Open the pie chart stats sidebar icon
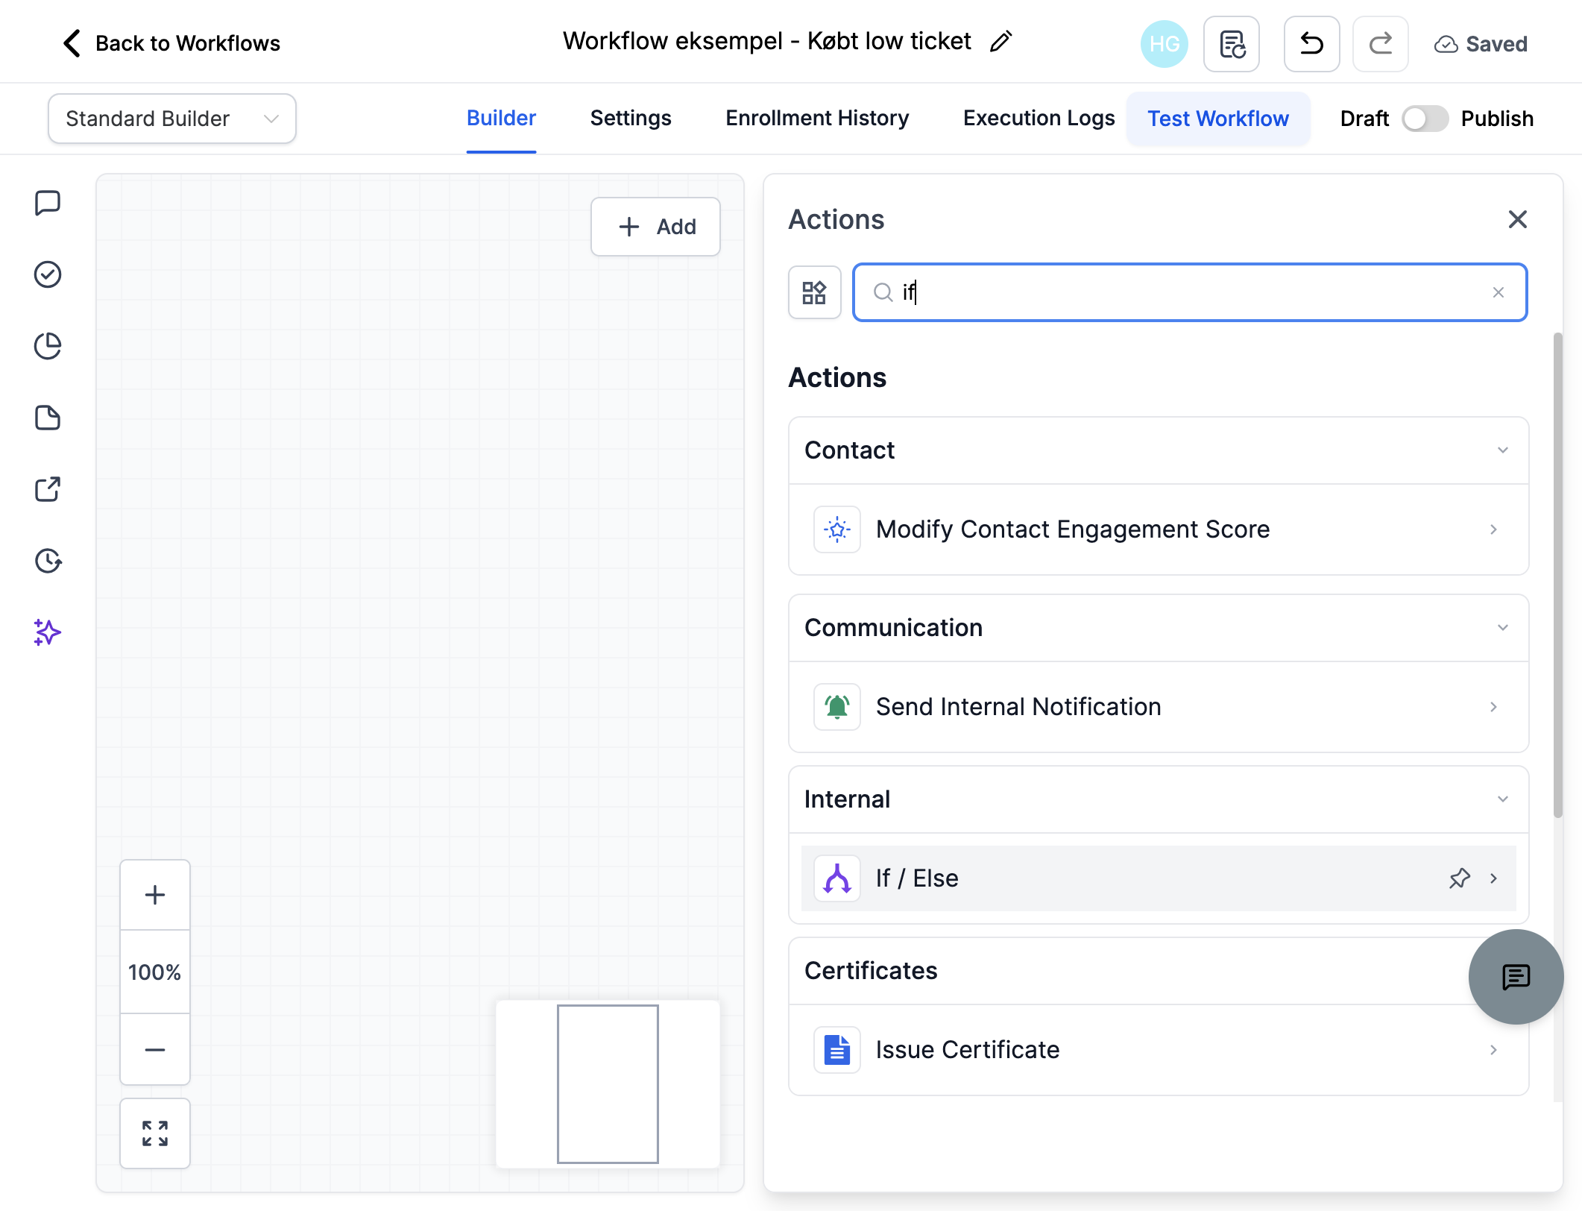Image resolution: width=1582 pixels, height=1211 pixels. click(x=48, y=346)
